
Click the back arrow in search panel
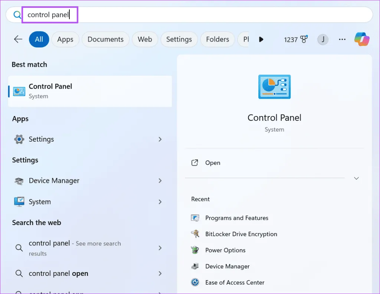point(18,39)
